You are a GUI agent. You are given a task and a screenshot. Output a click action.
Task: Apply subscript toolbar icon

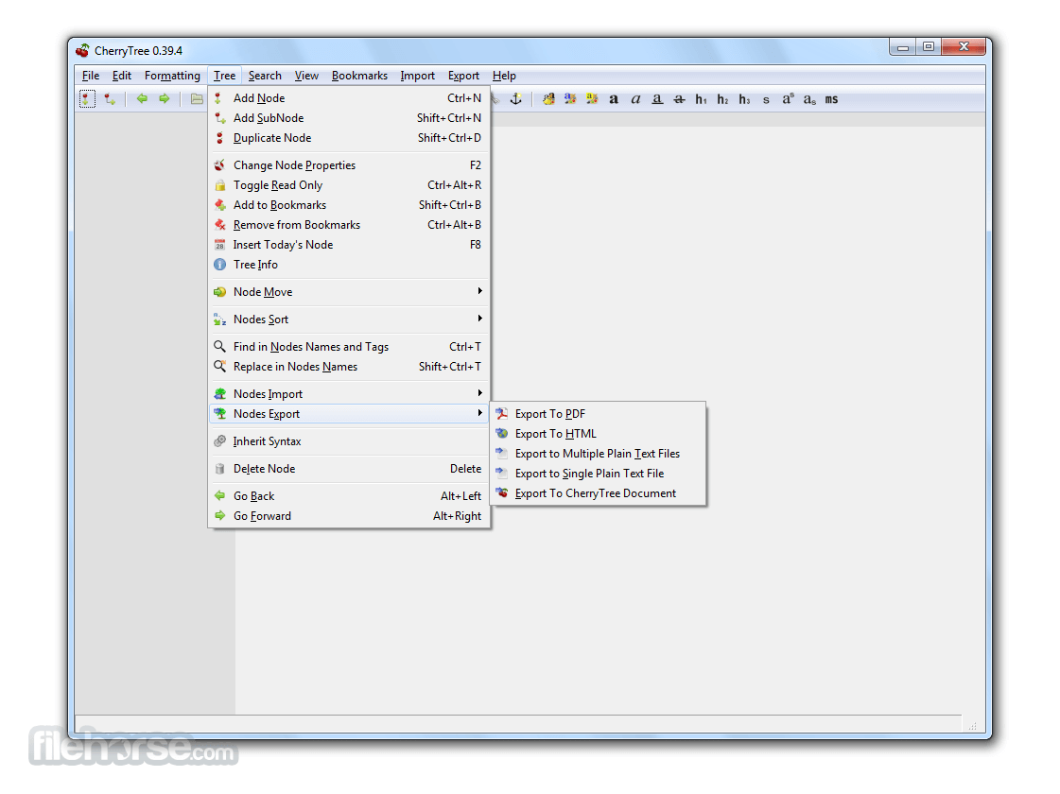point(809,100)
